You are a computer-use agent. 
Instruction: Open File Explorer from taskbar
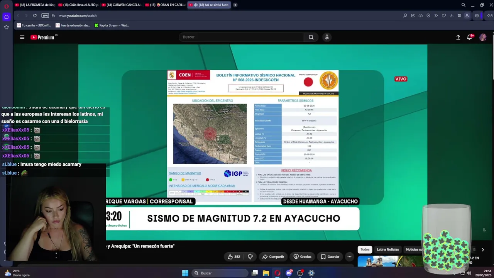coord(266,273)
